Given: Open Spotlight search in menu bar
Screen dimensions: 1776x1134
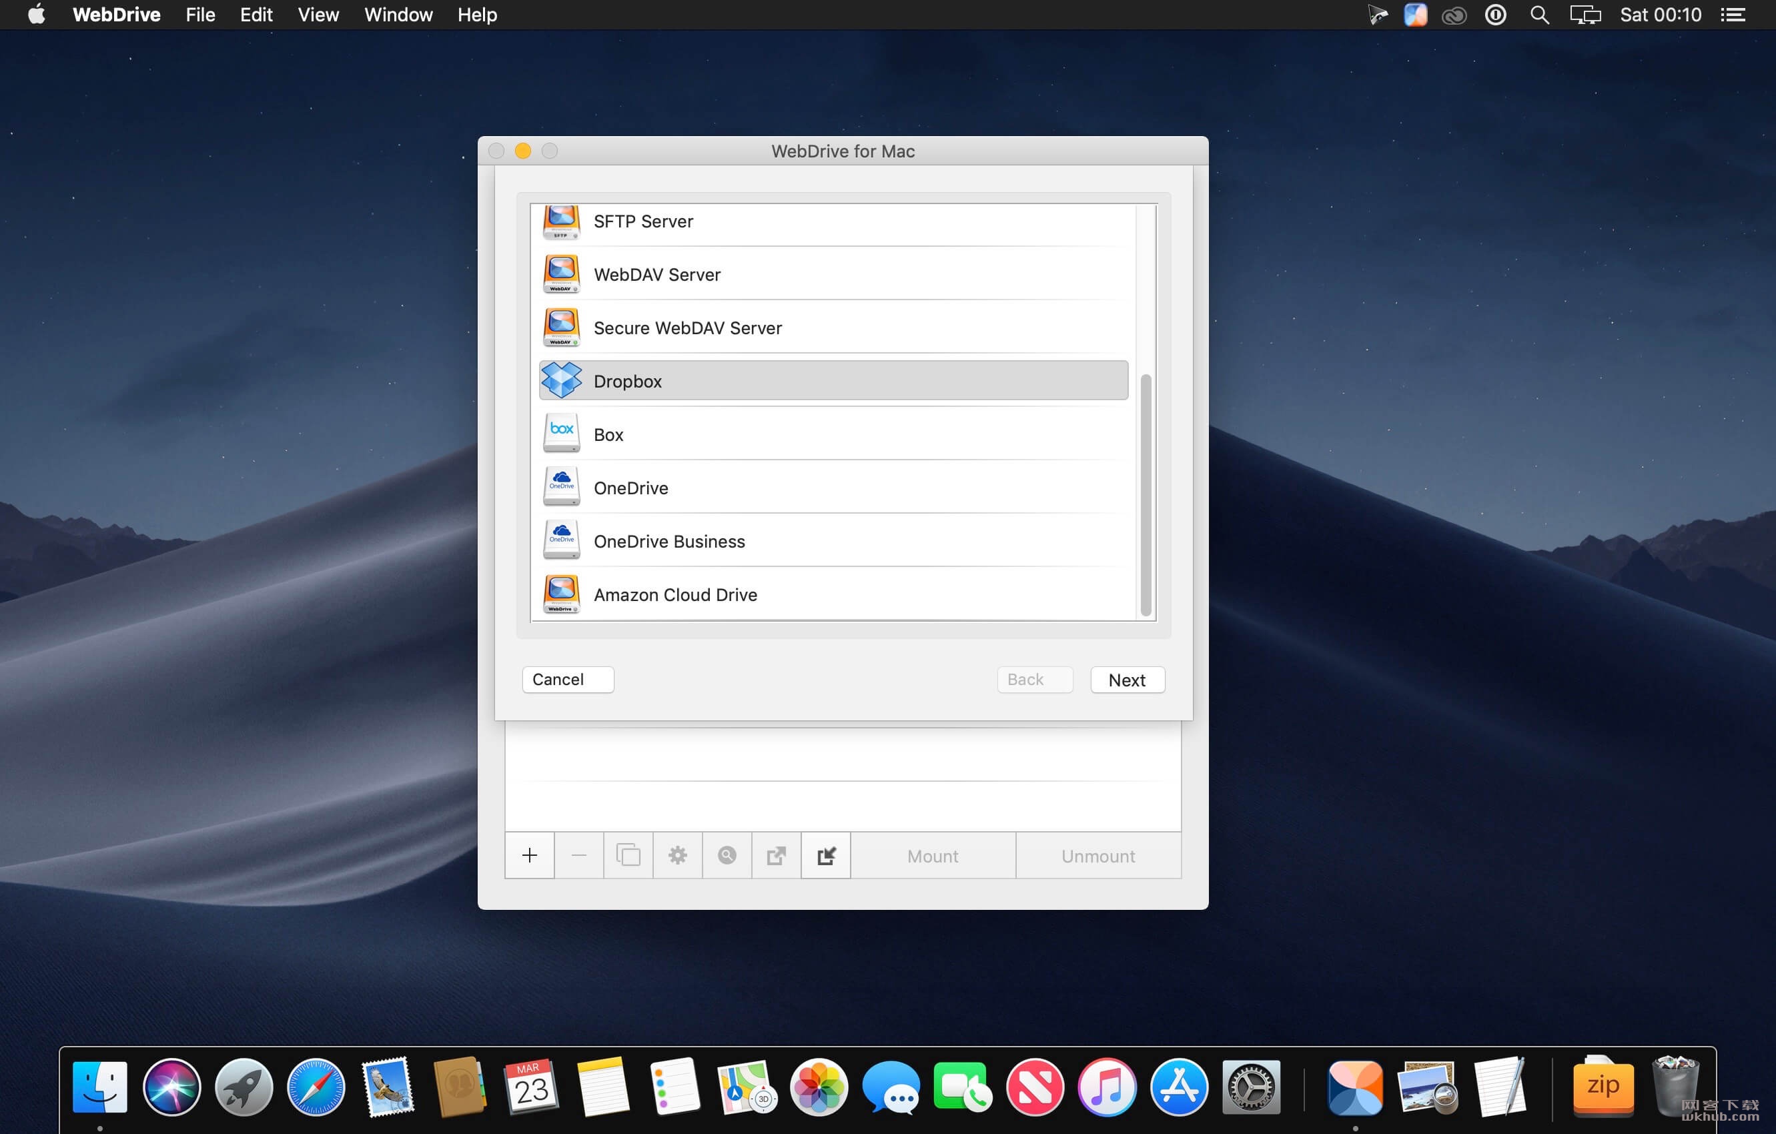Looking at the screenshot, I should point(1539,15).
